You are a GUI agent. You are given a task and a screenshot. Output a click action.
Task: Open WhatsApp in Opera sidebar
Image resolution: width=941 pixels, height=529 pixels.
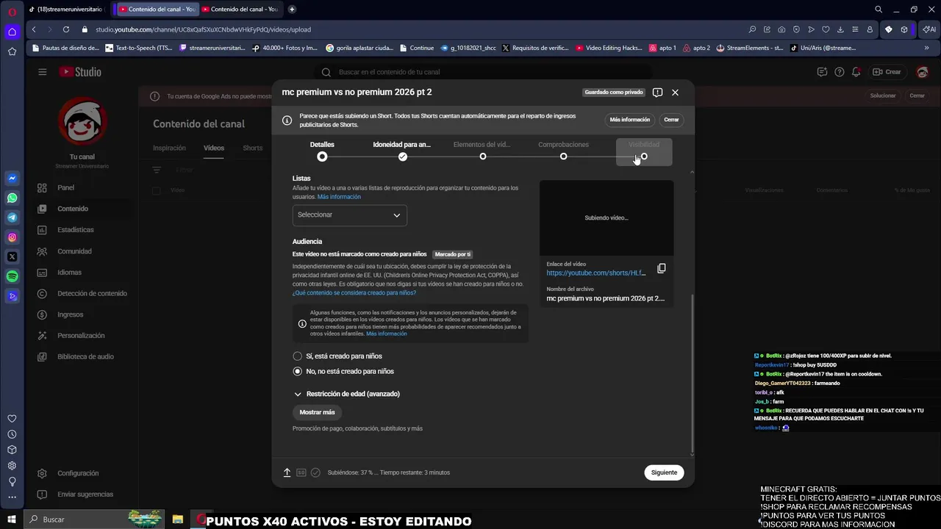12,198
